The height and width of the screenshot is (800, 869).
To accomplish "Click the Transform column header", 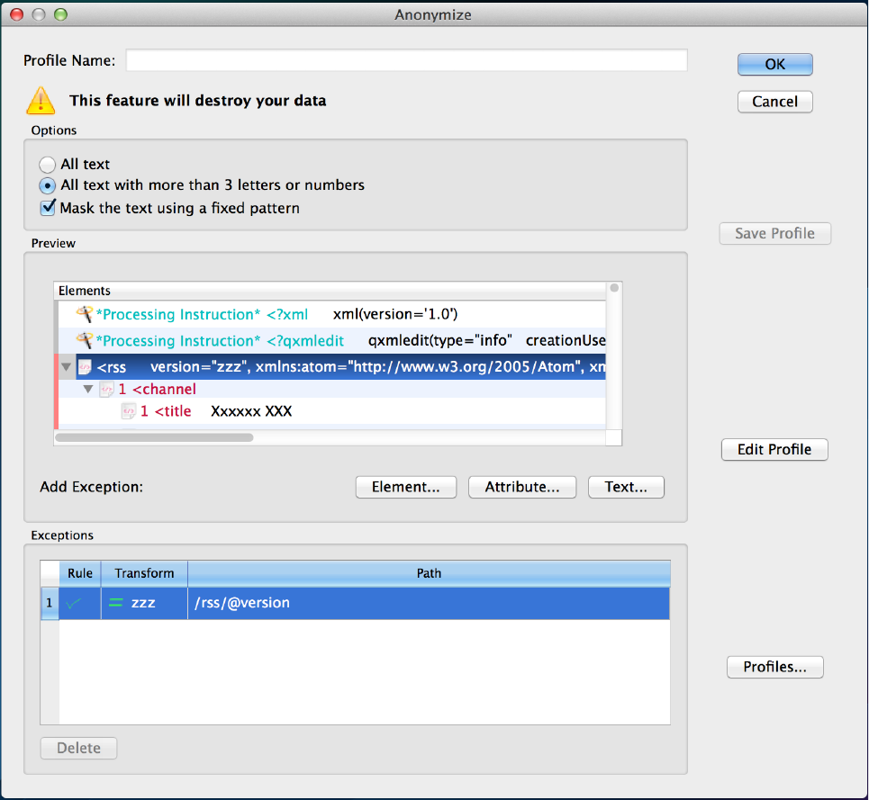I will click(x=144, y=573).
